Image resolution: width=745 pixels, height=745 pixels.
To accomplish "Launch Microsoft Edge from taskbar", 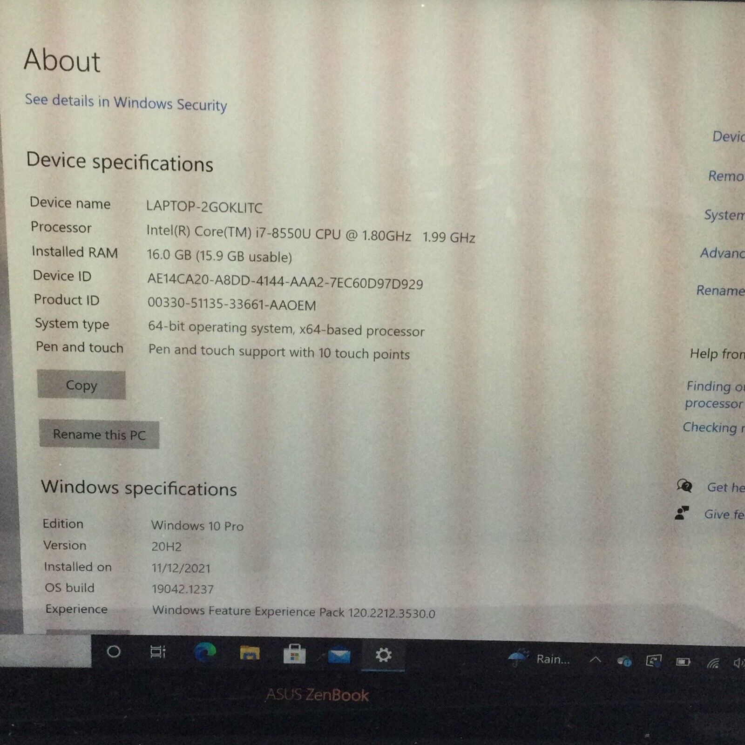I will (205, 652).
